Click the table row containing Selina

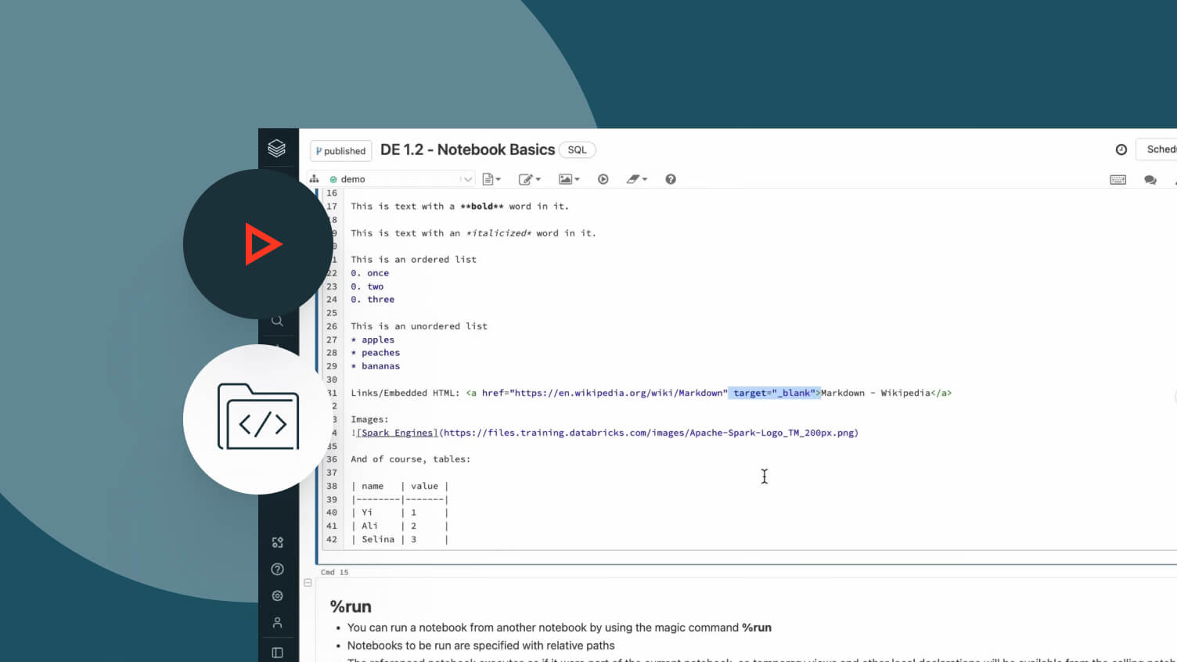tap(400, 539)
